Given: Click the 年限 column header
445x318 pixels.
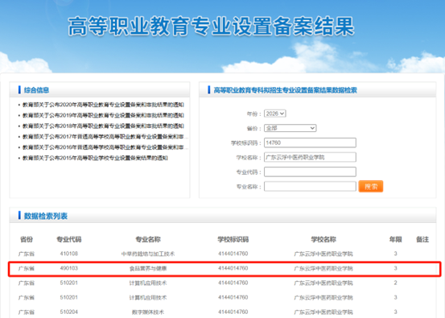Looking at the screenshot, I should pyautogui.click(x=395, y=239).
